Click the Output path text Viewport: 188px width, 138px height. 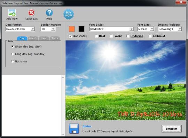point(107,131)
